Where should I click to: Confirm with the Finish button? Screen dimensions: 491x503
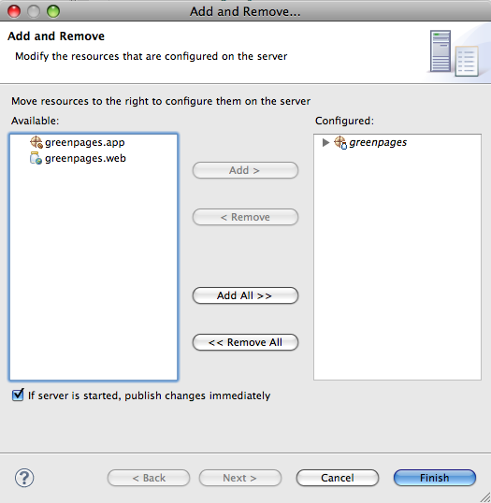(x=435, y=478)
